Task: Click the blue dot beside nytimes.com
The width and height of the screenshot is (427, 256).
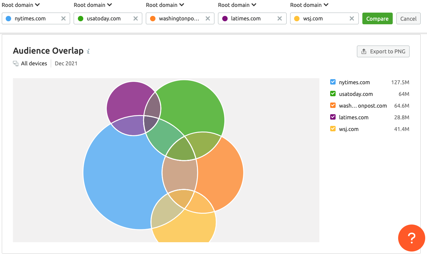Action: pos(8,19)
